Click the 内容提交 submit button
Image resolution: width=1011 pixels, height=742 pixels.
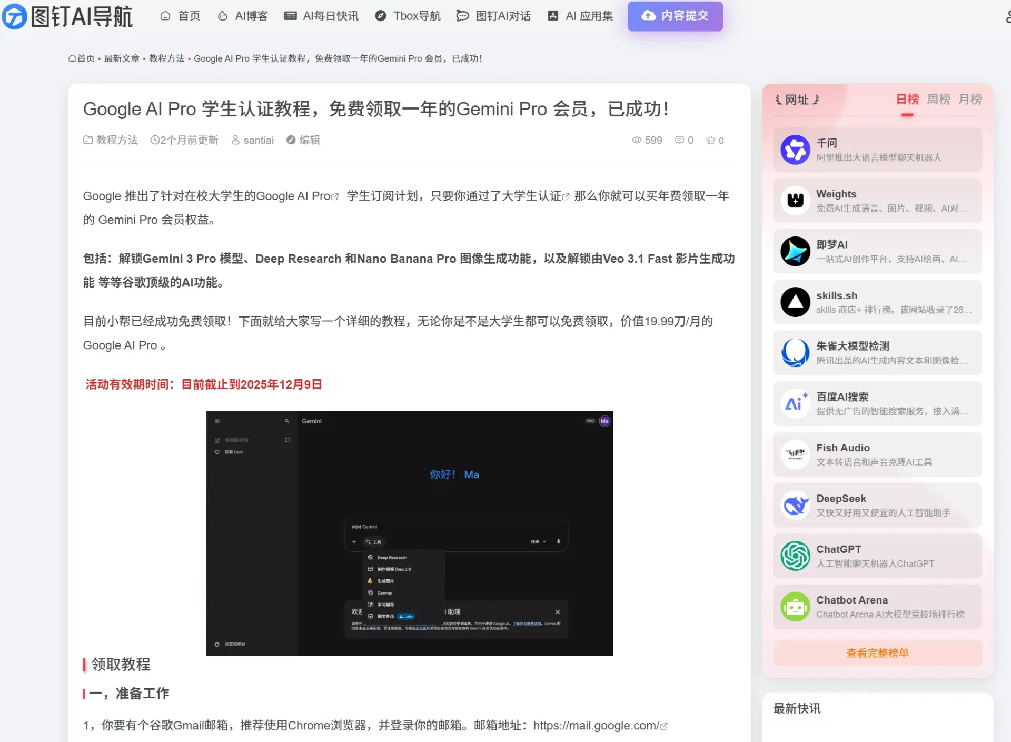pyautogui.click(x=675, y=16)
